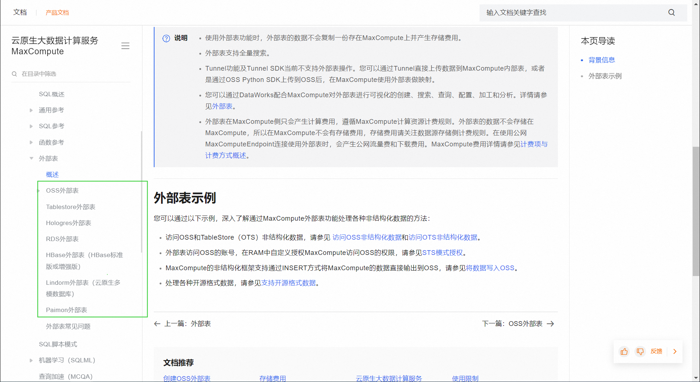The image size is (700, 382).
Task: Click the 文档推荐 heading
Action: click(179, 363)
